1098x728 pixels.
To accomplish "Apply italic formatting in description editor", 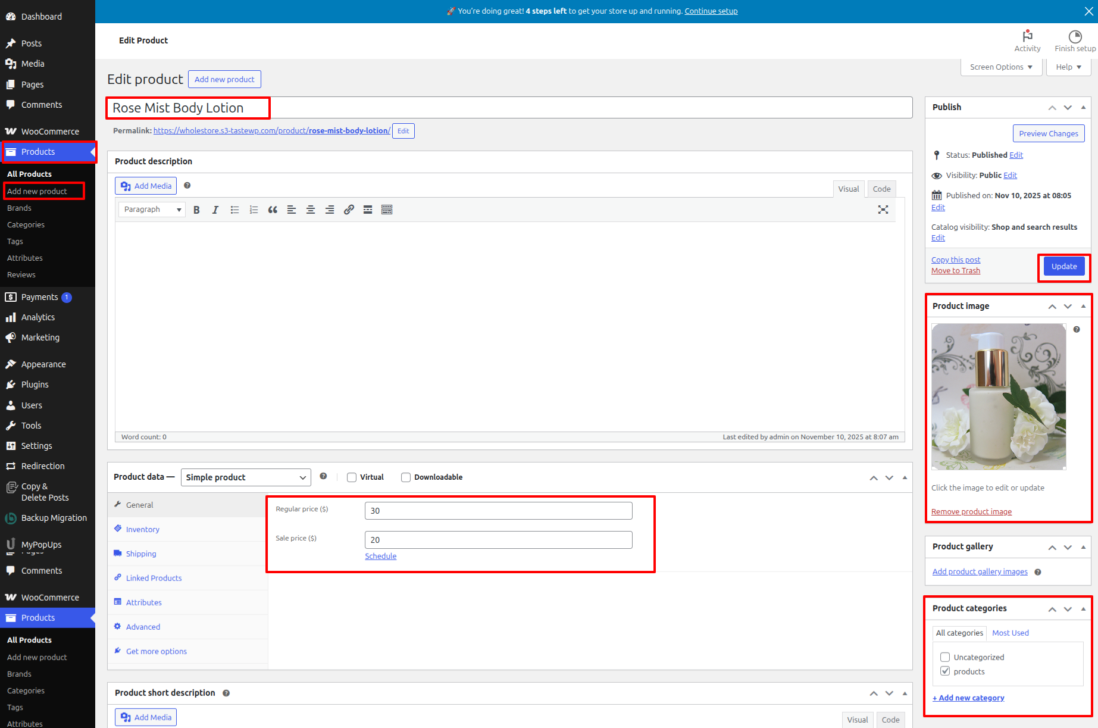I will tap(215, 210).
